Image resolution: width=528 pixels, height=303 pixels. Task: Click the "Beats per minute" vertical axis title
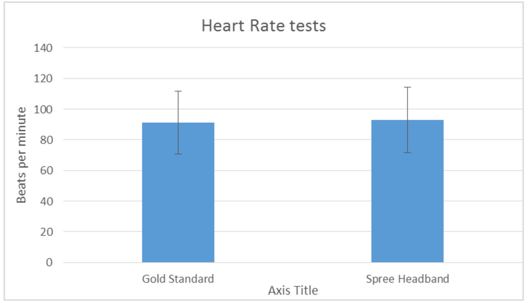point(22,154)
